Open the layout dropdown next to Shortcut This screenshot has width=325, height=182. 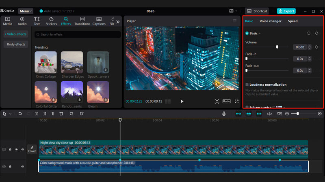[x=233, y=11]
